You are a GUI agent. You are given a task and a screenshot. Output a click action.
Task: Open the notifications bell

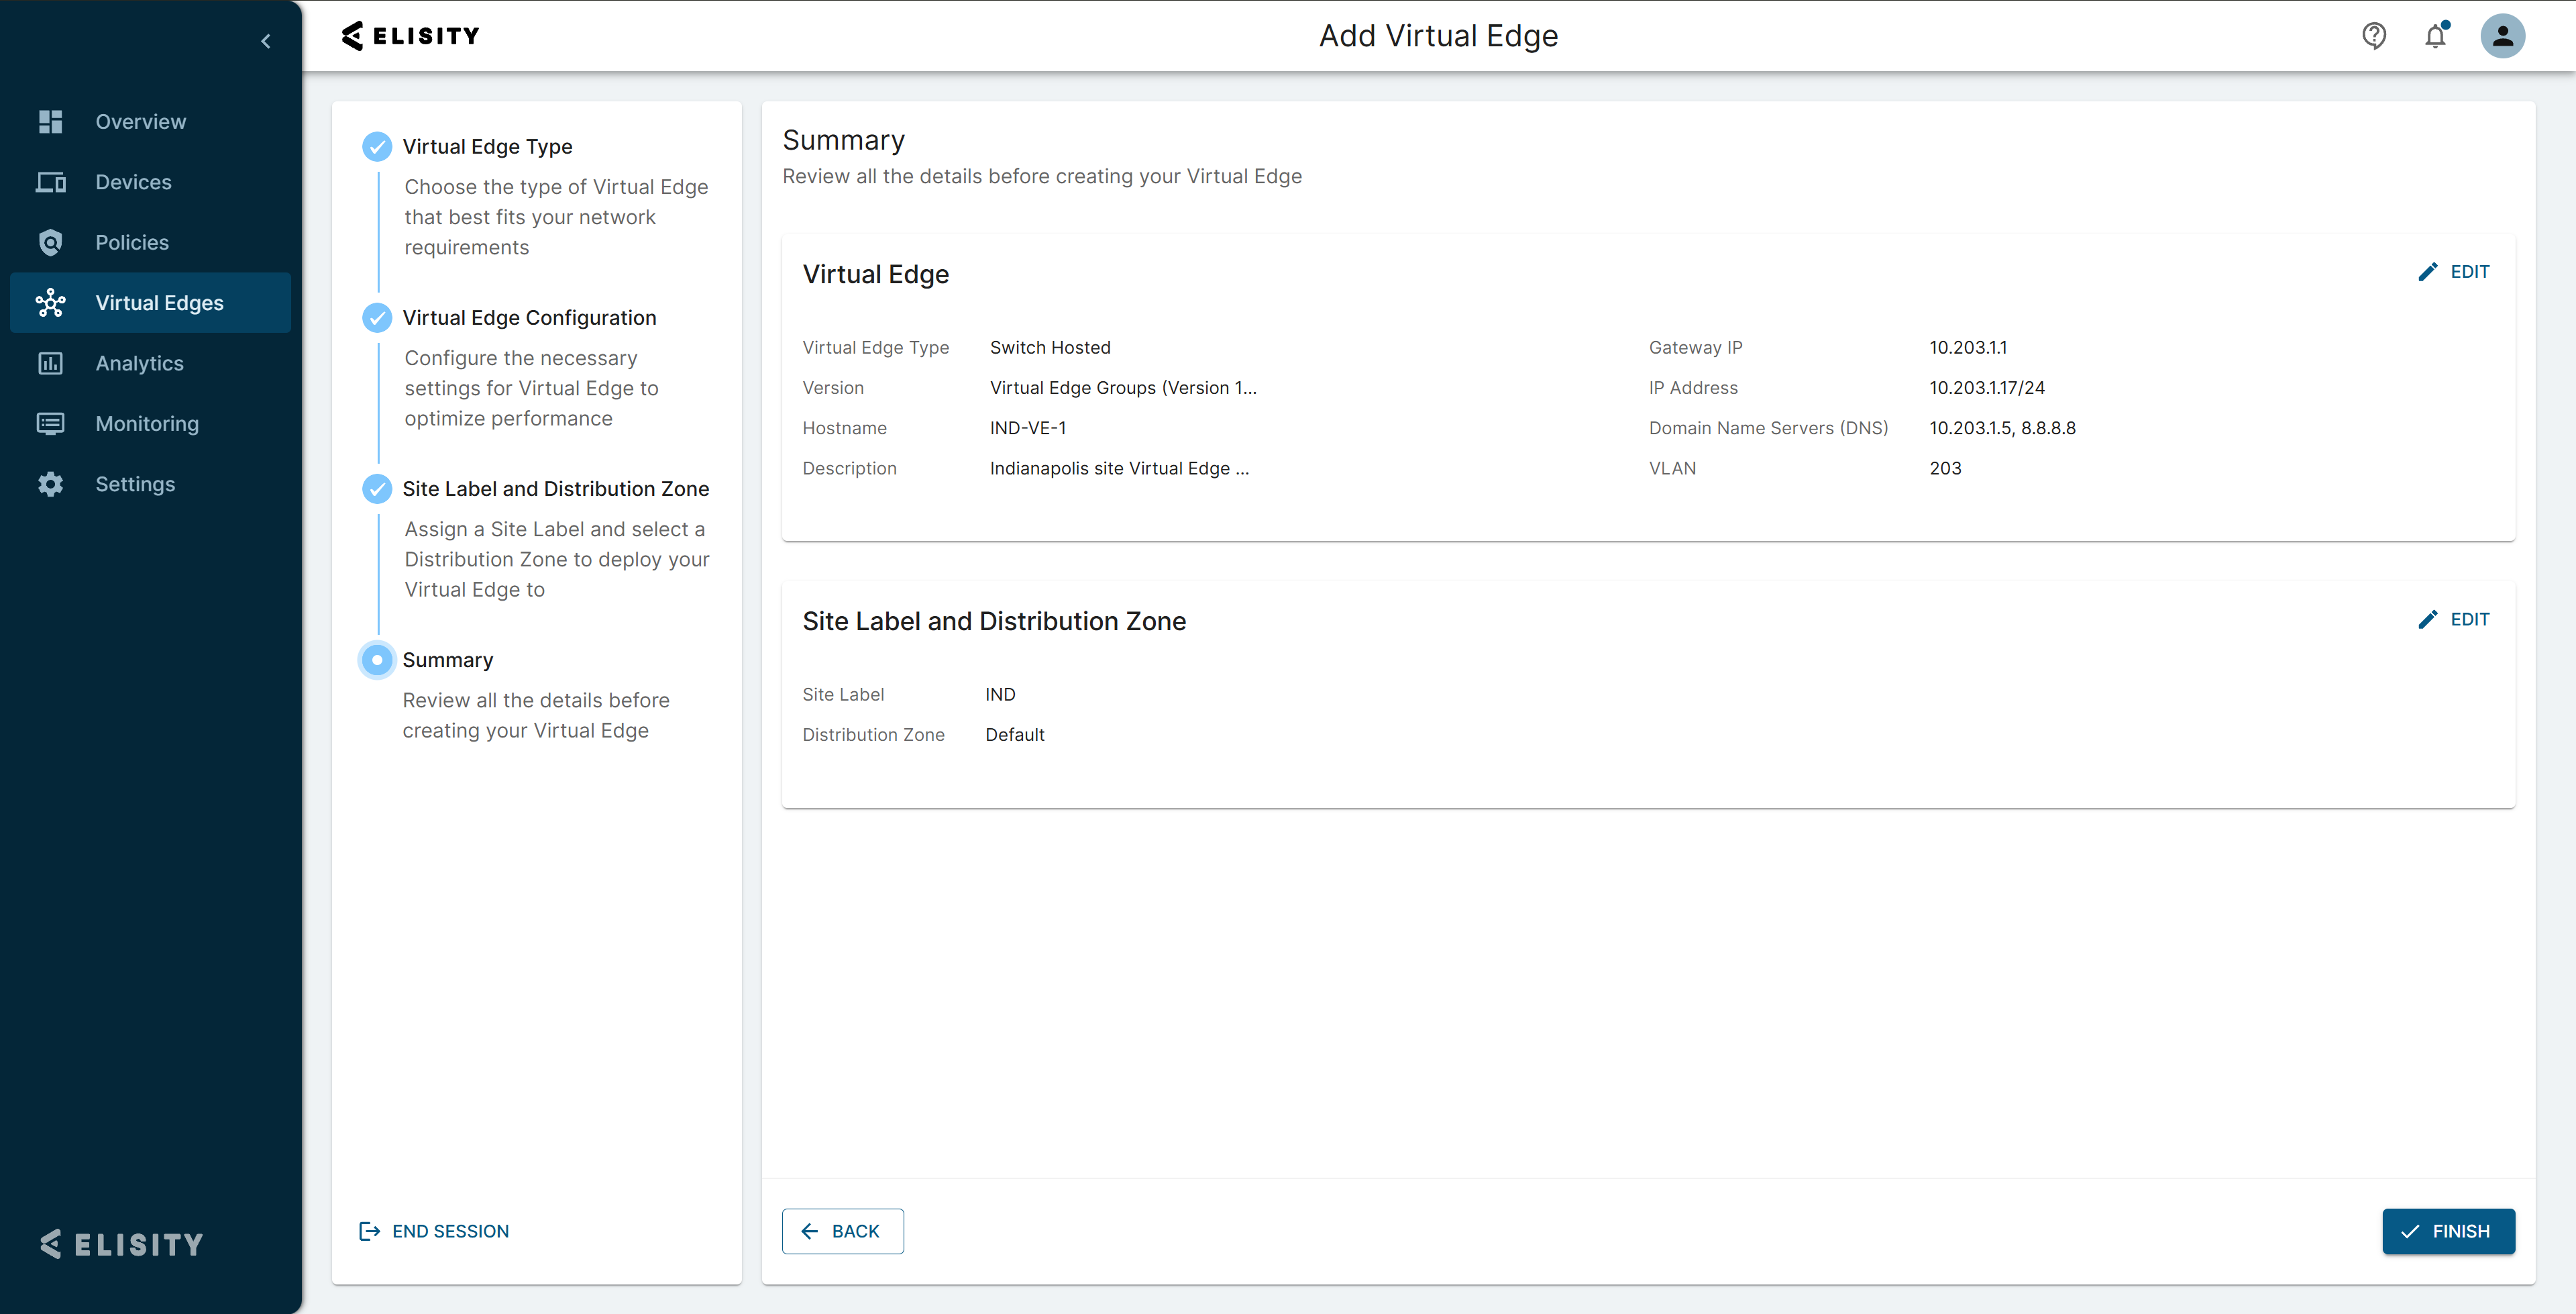[x=2436, y=36]
